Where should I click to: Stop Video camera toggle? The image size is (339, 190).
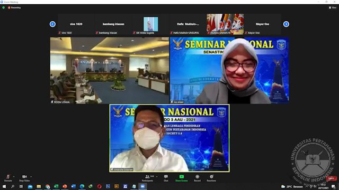(x=24, y=178)
